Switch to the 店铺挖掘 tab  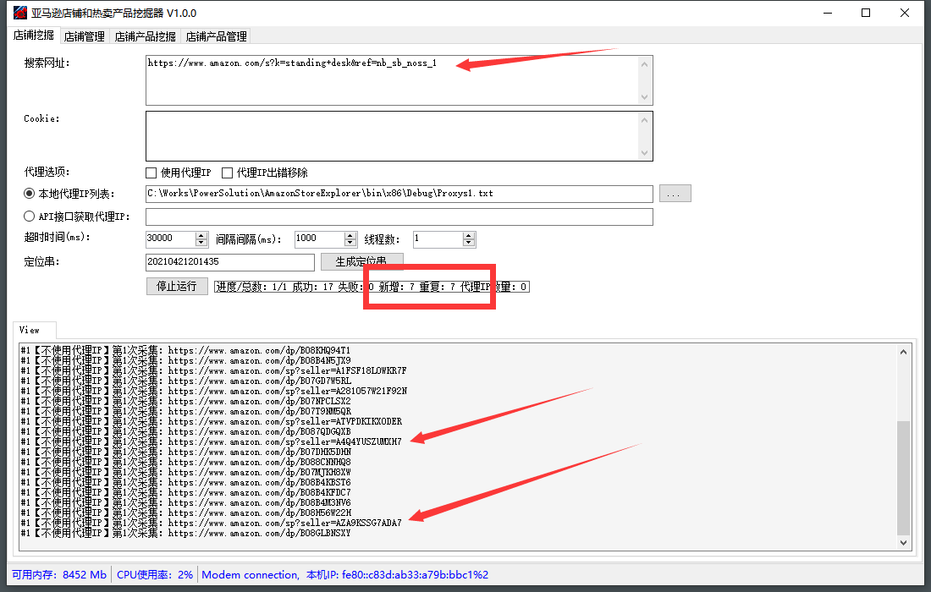(34, 36)
